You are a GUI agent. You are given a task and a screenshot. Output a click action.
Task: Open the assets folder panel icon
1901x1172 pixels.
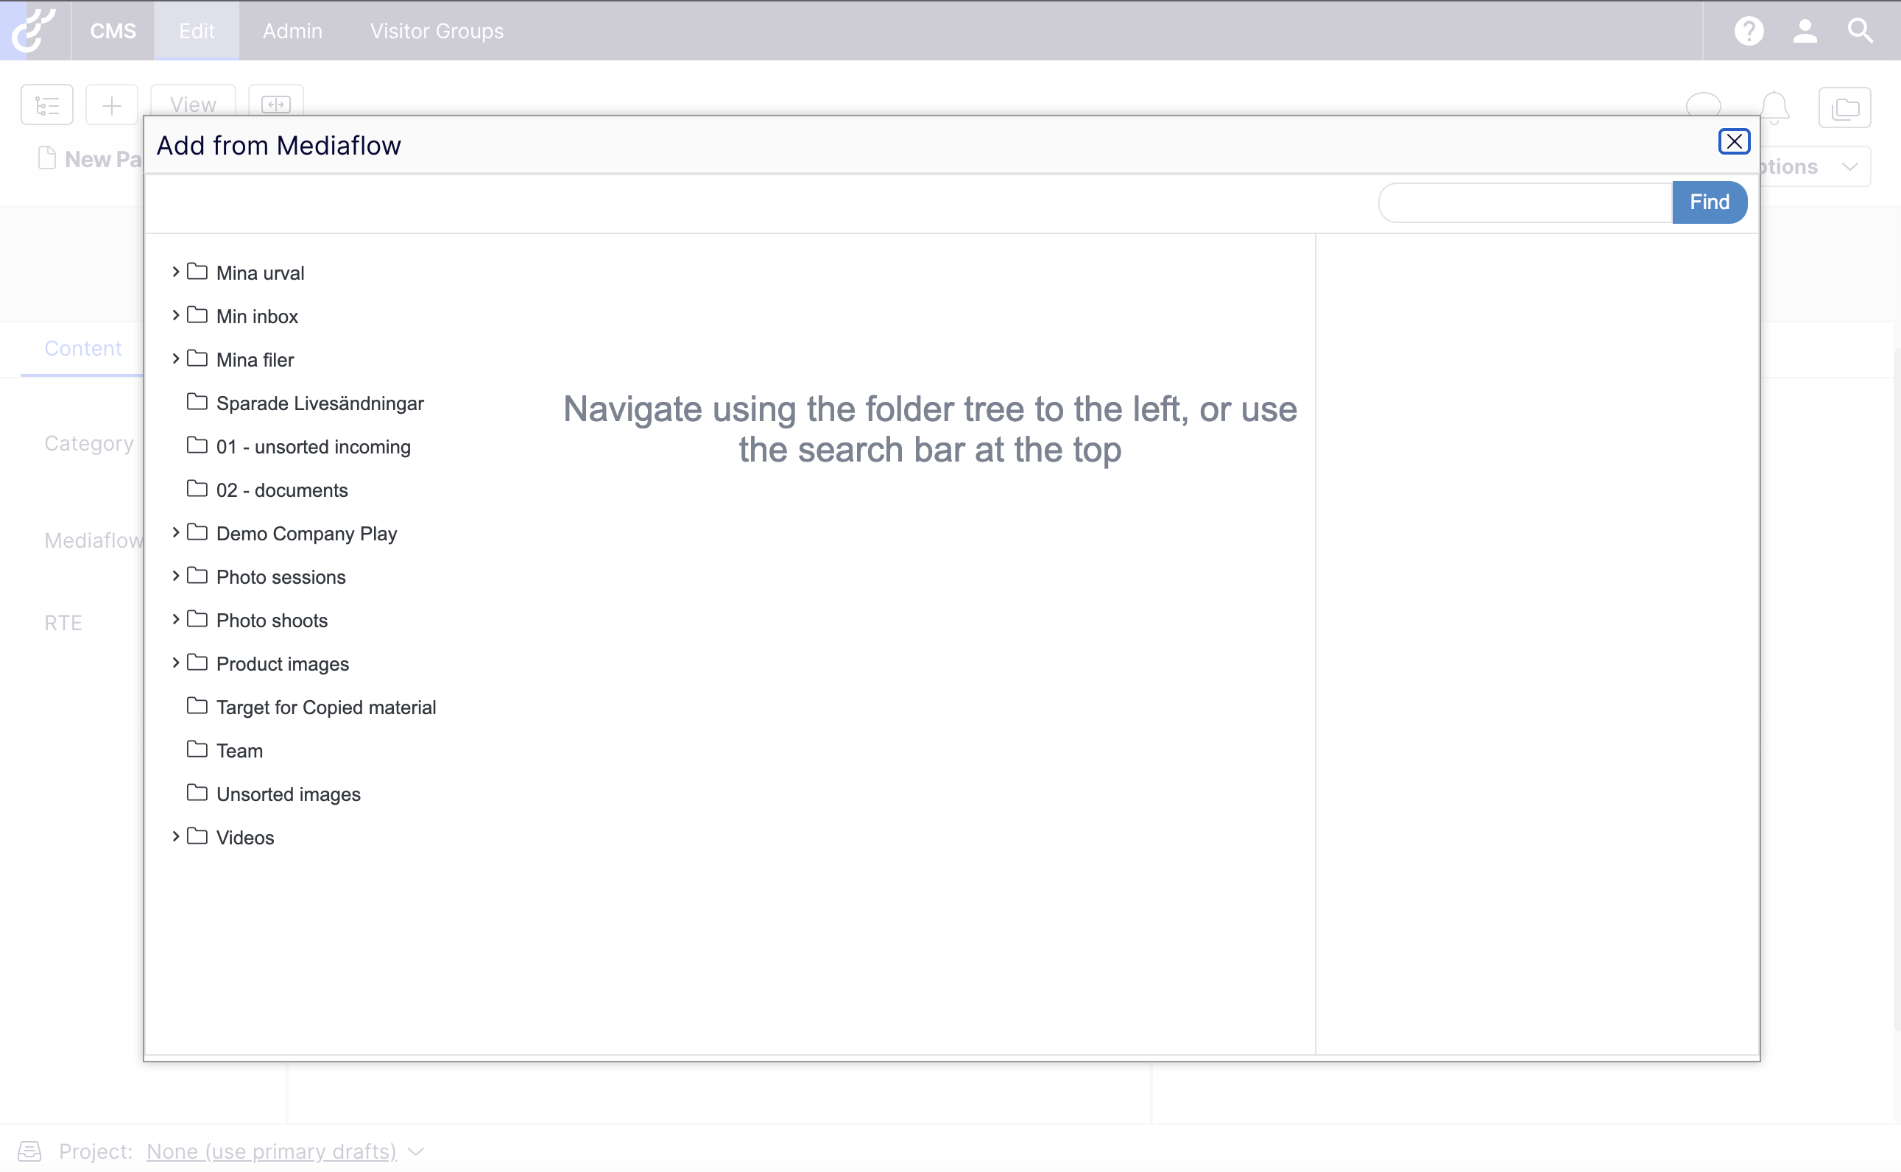pyautogui.click(x=1845, y=107)
